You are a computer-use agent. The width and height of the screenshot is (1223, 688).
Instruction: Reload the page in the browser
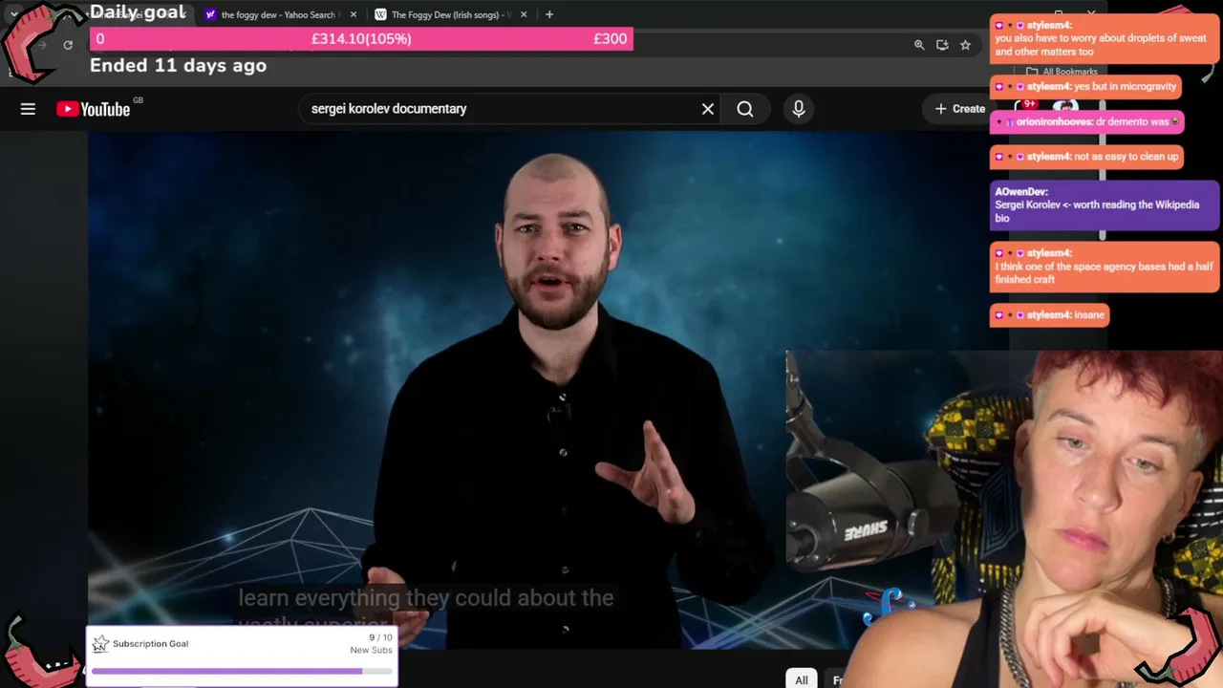point(68,45)
